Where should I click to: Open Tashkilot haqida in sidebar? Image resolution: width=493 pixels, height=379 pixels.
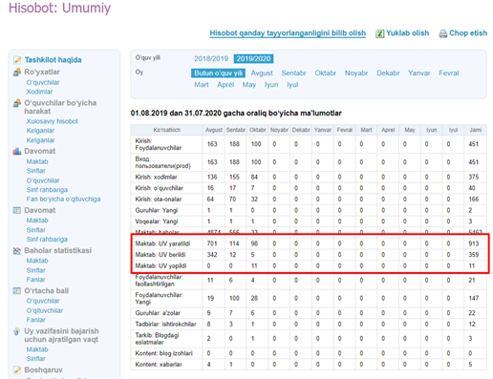point(54,60)
